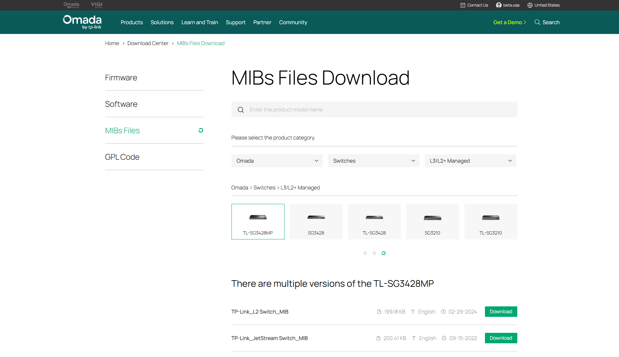Open the Solutions menu
Screen dimensions: 619x357
point(162,22)
